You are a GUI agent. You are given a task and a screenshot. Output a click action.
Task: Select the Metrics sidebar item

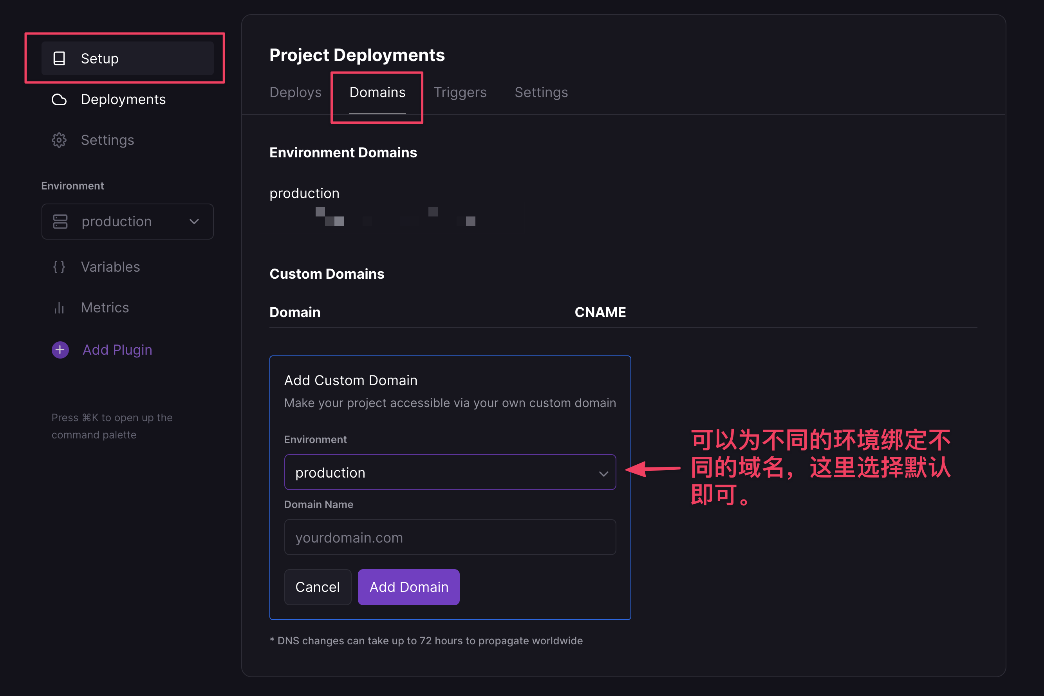104,308
